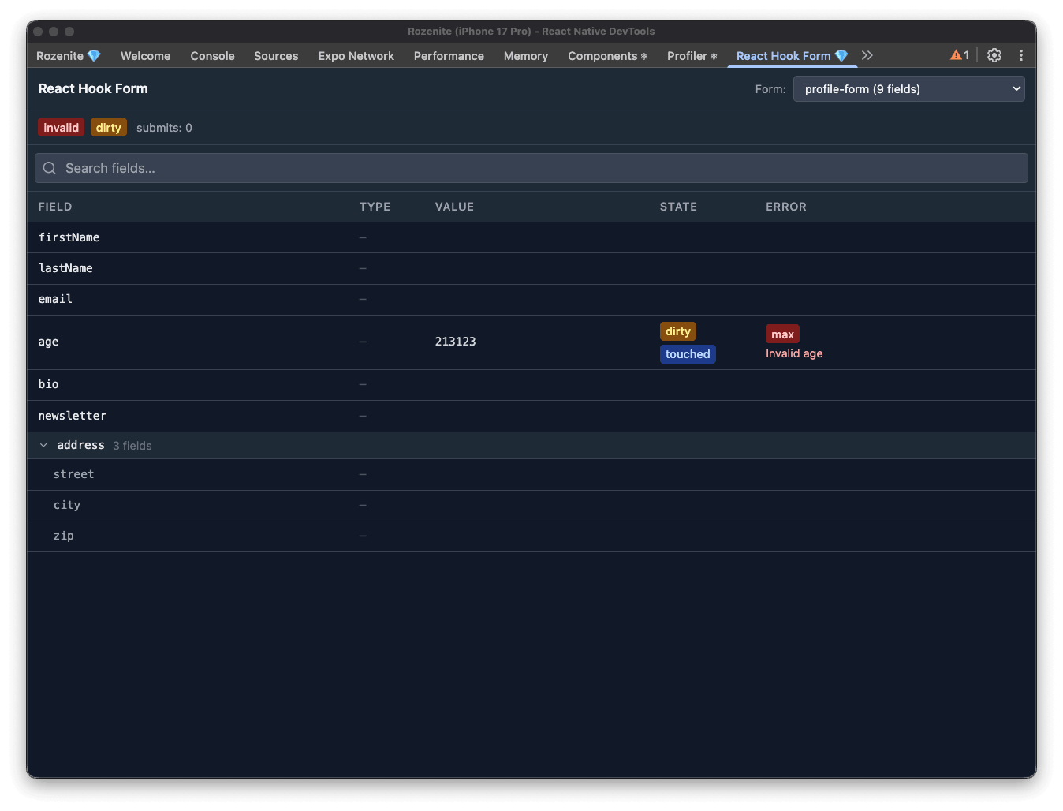This screenshot has height=811, width=1063.
Task: Switch to the Console tab
Action: 212,56
